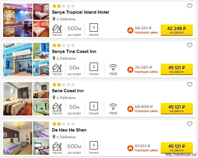The width and height of the screenshot is (198, 158).
Task: Click the line 3 icon for Da Hao He Shan
Action: [94, 145]
